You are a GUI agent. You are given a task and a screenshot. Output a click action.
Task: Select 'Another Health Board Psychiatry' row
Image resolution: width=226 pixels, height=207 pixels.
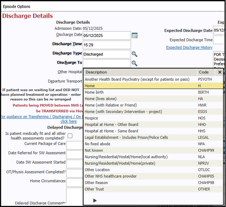click(x=153, y=79)
